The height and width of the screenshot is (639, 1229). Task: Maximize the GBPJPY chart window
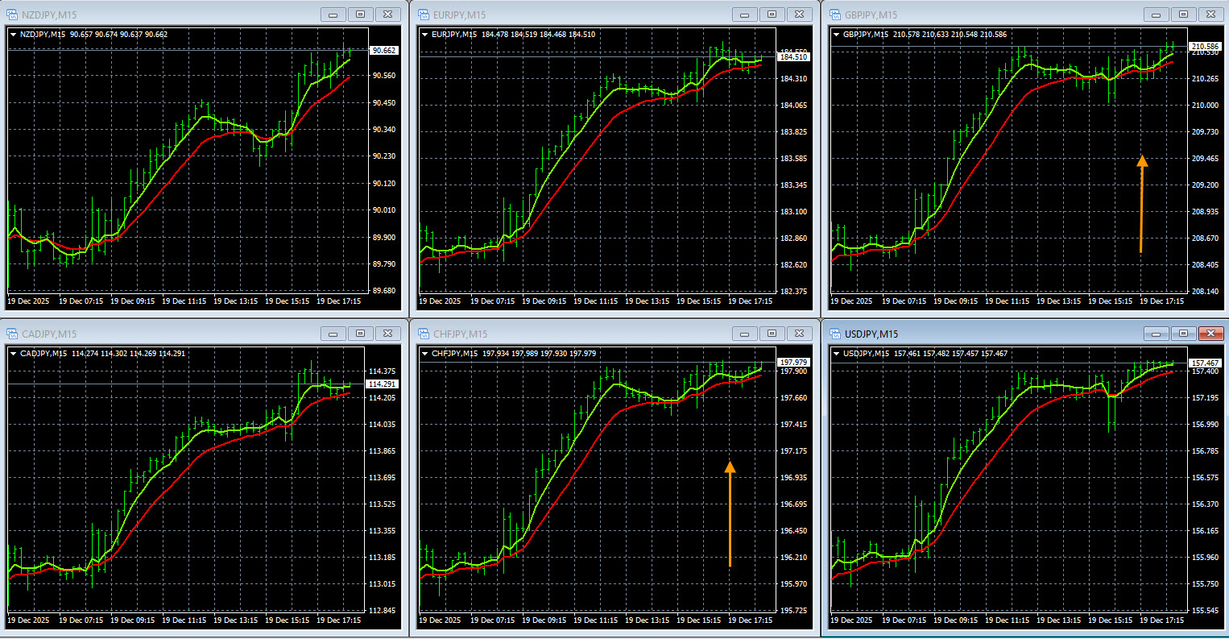(x=1183, y=15)
